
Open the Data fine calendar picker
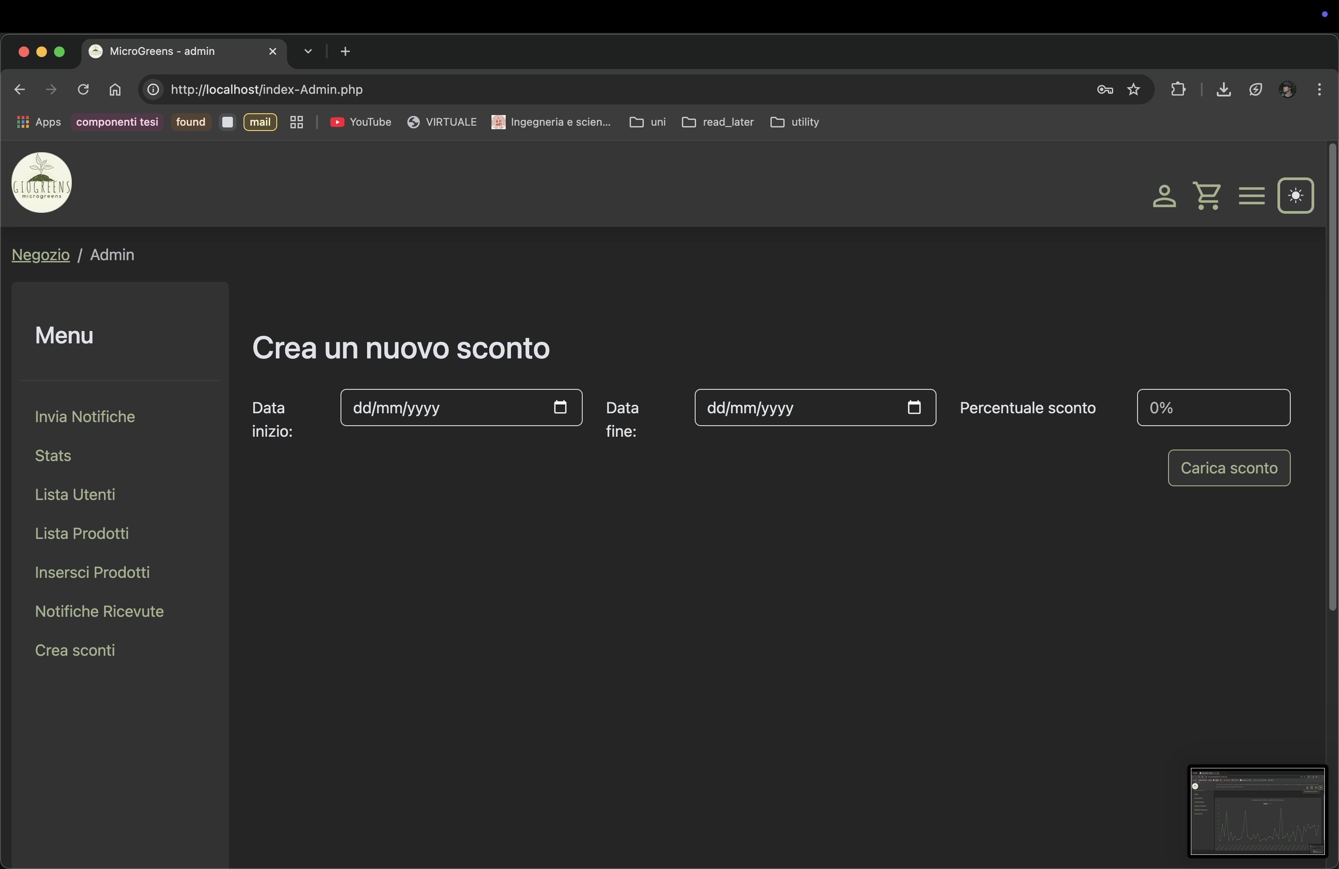click(913, 407)
